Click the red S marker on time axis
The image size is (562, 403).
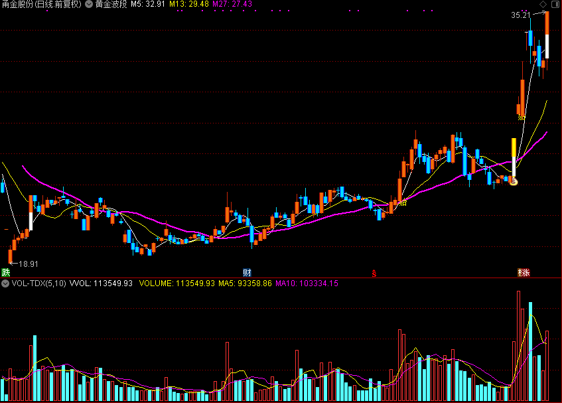coord(374,274)
